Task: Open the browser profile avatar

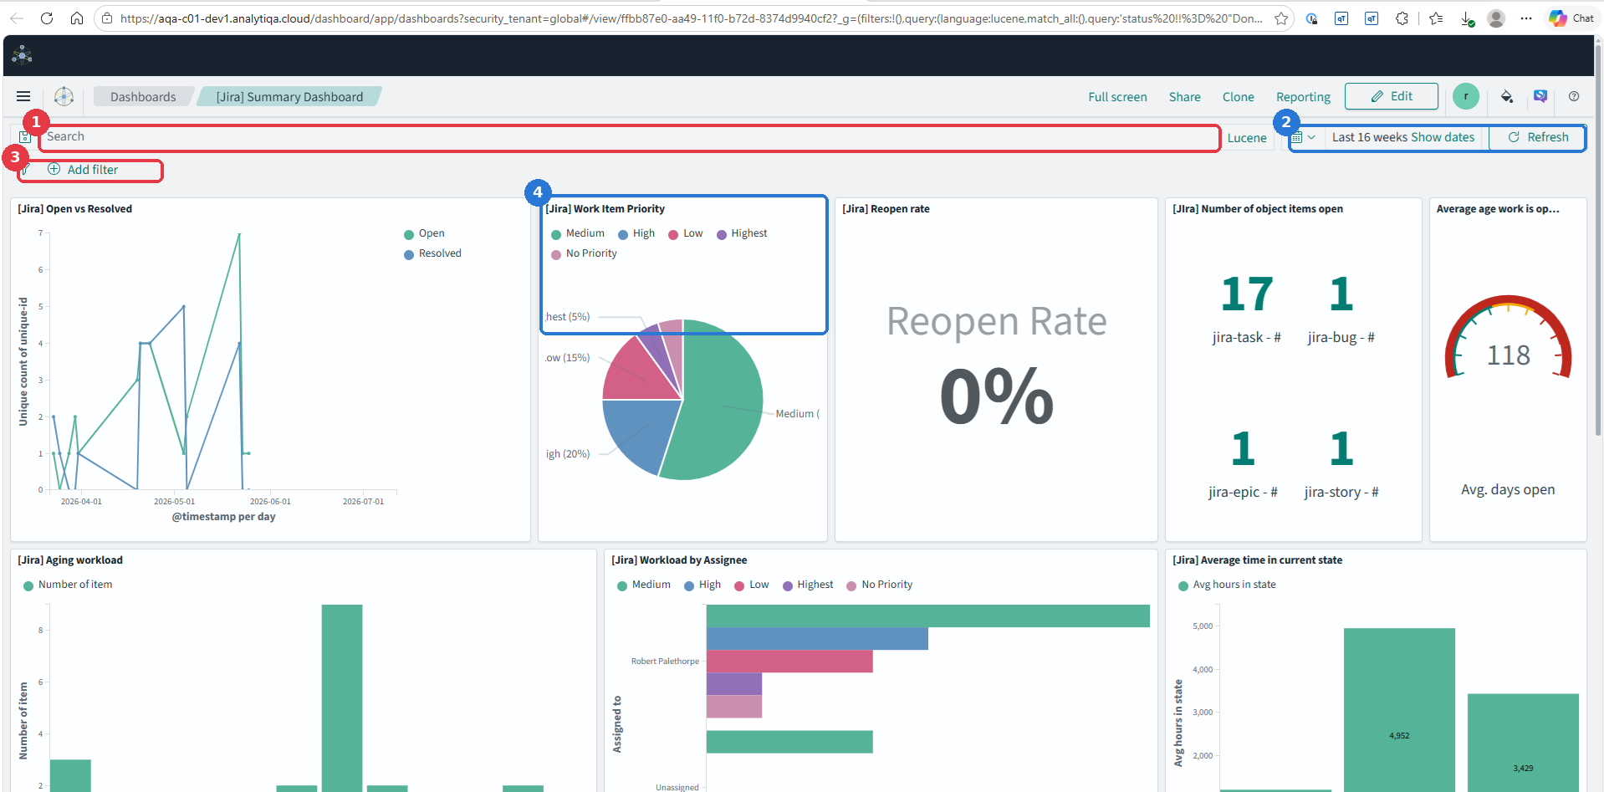Action: point(1496,18)
